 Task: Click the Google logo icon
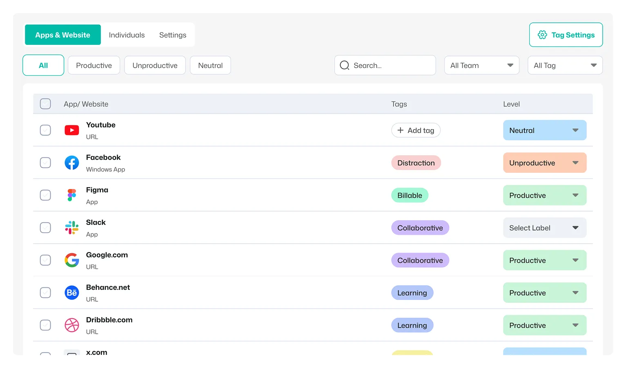pos(72,260)
